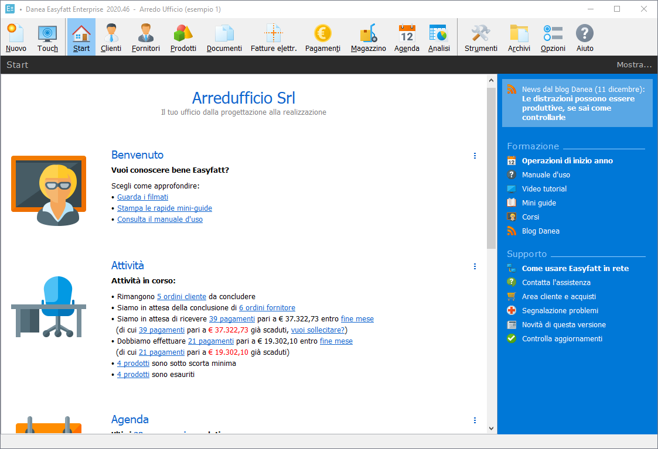Click the desk and chair illustration beside Attività

[49, 307]
